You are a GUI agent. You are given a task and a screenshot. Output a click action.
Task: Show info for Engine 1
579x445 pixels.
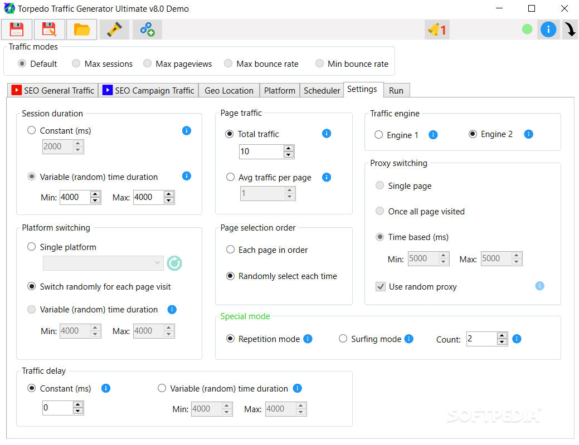(433, 135)
